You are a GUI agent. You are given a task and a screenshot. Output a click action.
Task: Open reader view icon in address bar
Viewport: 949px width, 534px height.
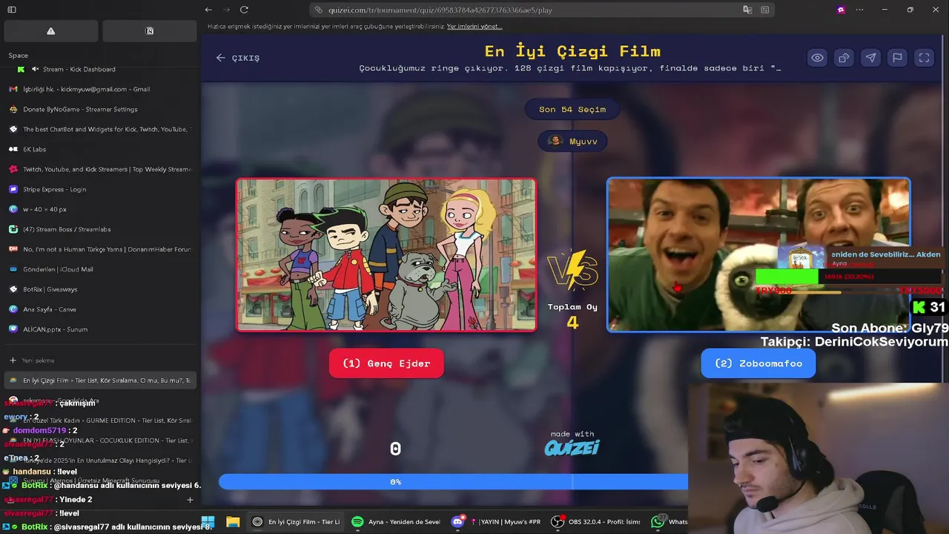pyautogui.click(x=764, y=10)
